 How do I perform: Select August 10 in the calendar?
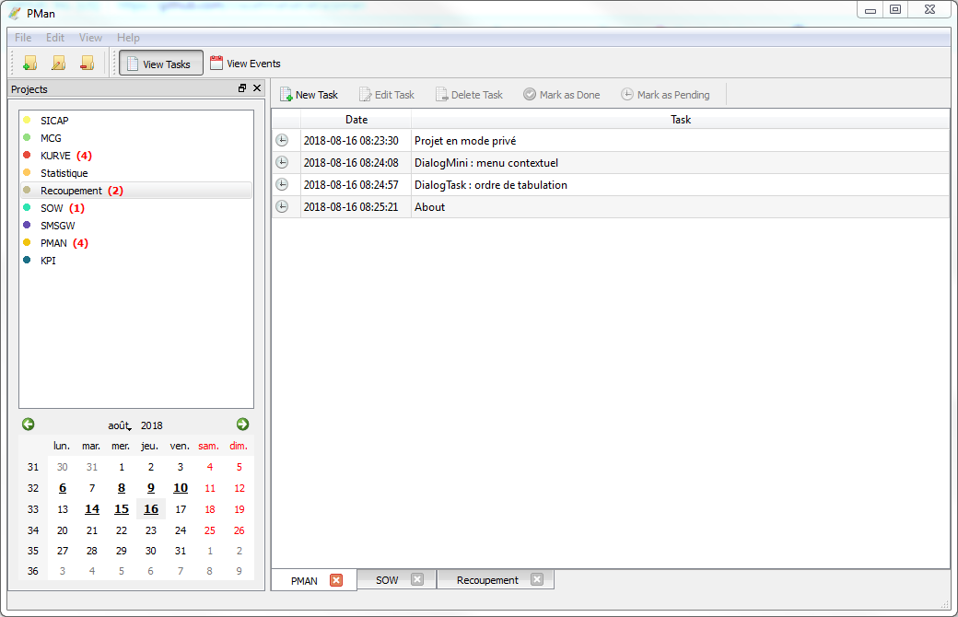click(181, 488)
